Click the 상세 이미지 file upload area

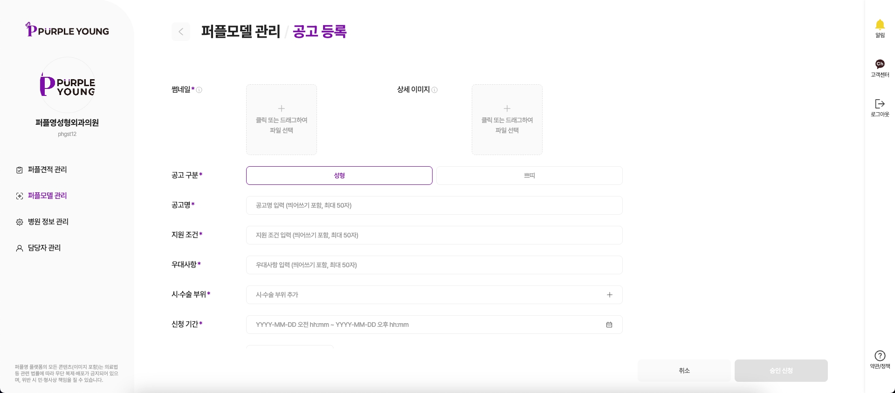tap(507, 120)
